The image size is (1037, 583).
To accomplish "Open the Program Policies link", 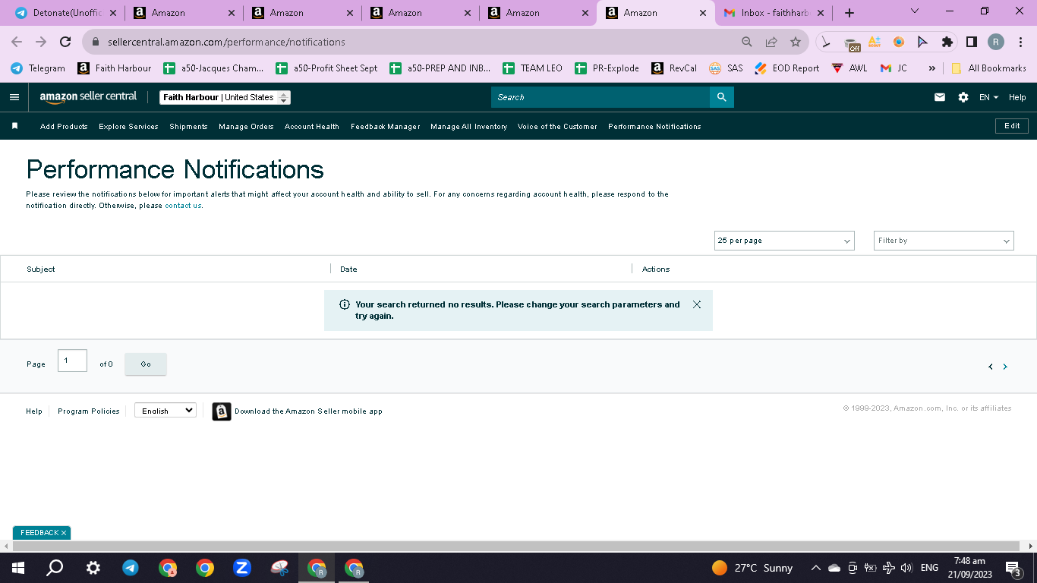I will tap(89, 411).
